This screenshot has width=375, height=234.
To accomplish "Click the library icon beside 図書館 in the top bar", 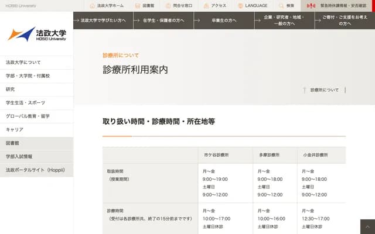I will [137, 5].
